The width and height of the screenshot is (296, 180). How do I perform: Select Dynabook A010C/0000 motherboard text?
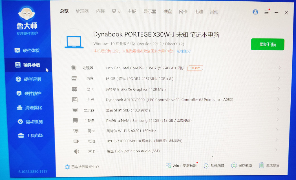(169, 100)
